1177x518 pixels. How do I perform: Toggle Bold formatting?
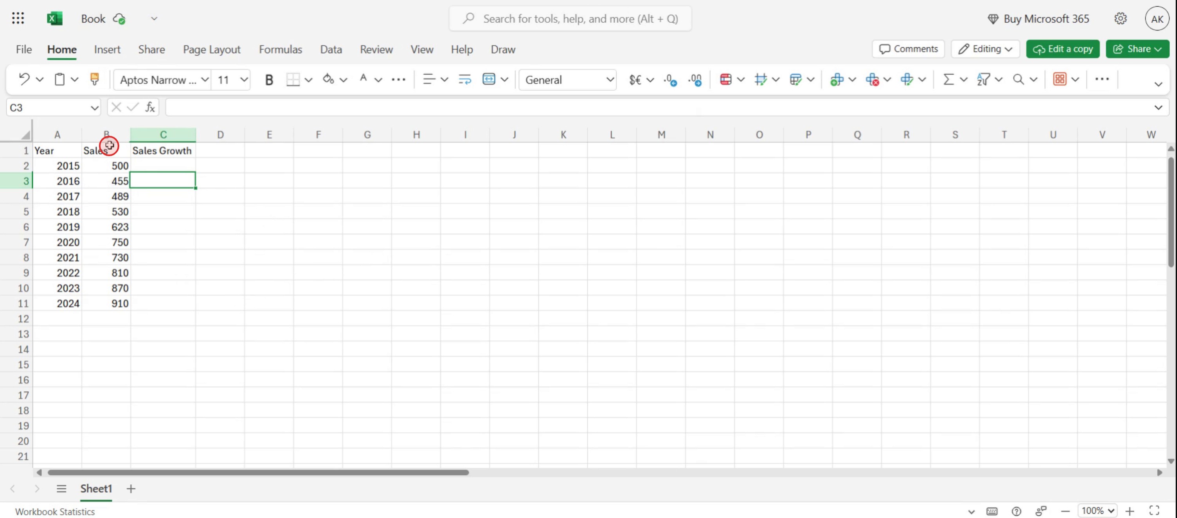(x=269, y=80)
